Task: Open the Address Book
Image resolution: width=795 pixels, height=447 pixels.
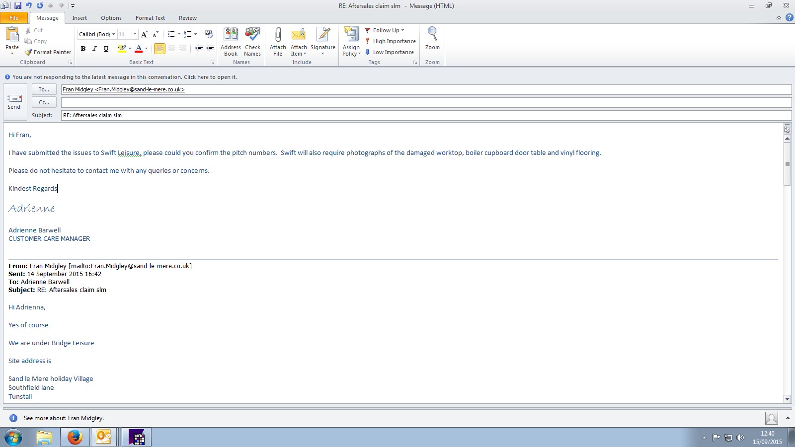Action: (231, 42)
